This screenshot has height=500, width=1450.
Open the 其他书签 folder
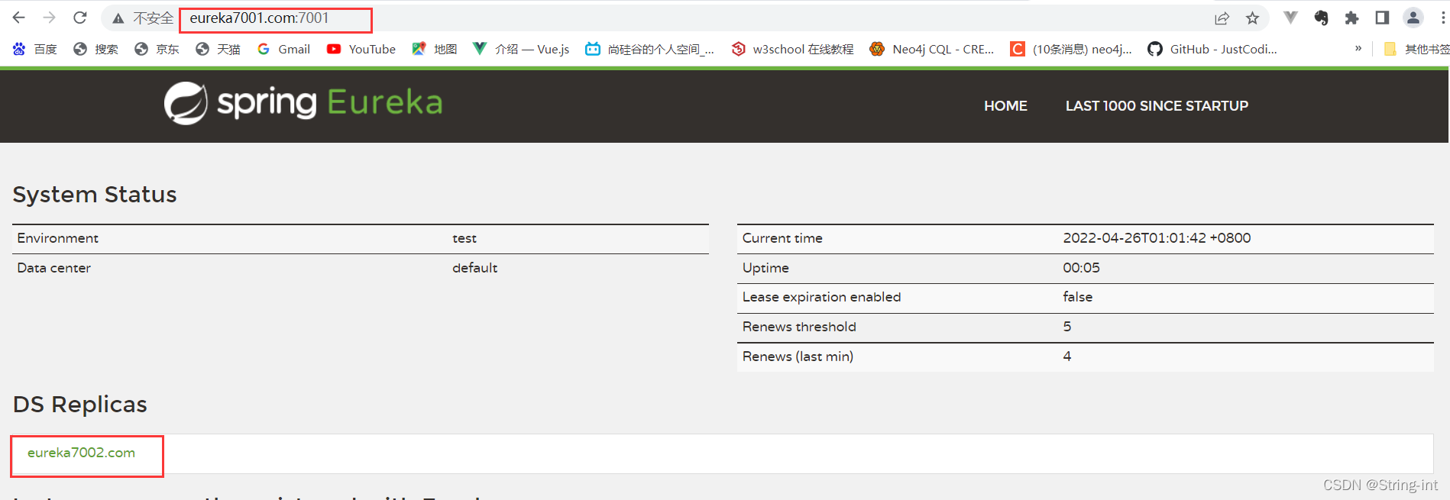(x=1417, y=49)
